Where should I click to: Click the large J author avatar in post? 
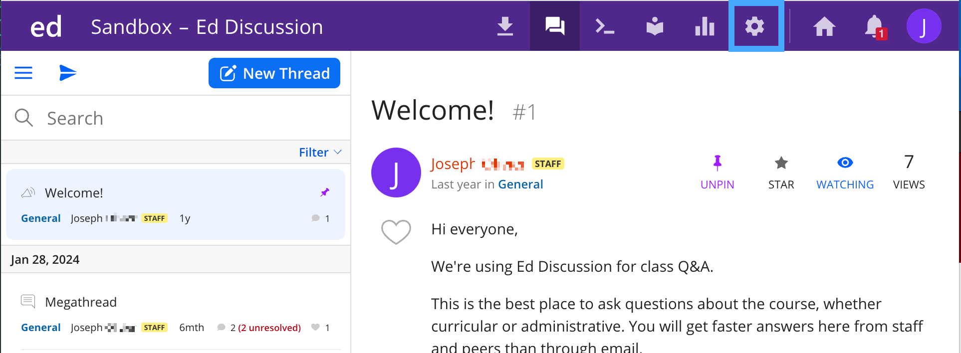396,173
